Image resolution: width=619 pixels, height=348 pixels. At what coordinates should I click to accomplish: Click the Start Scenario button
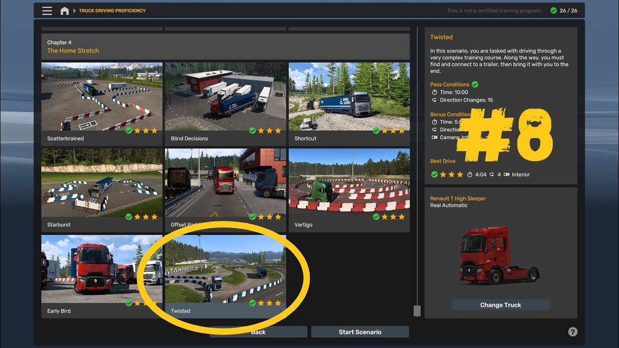coord(360,332)
